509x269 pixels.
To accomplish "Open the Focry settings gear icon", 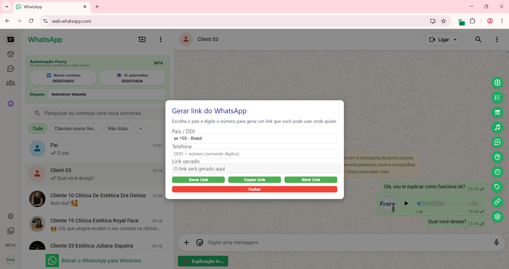I will tap(497, 217).
